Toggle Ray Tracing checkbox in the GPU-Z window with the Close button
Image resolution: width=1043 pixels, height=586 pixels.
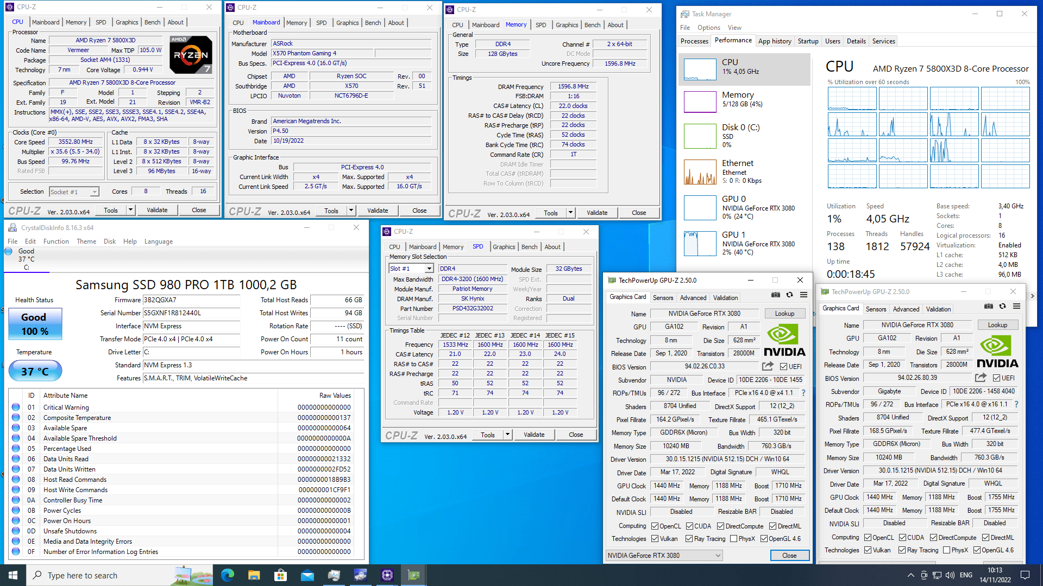(x=689, y=539)
